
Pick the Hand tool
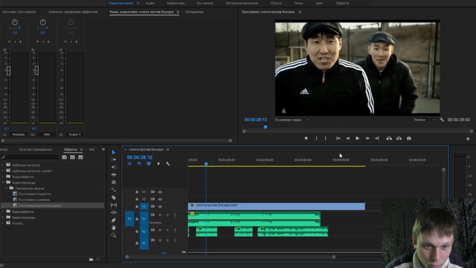click(x=114, y=227)
